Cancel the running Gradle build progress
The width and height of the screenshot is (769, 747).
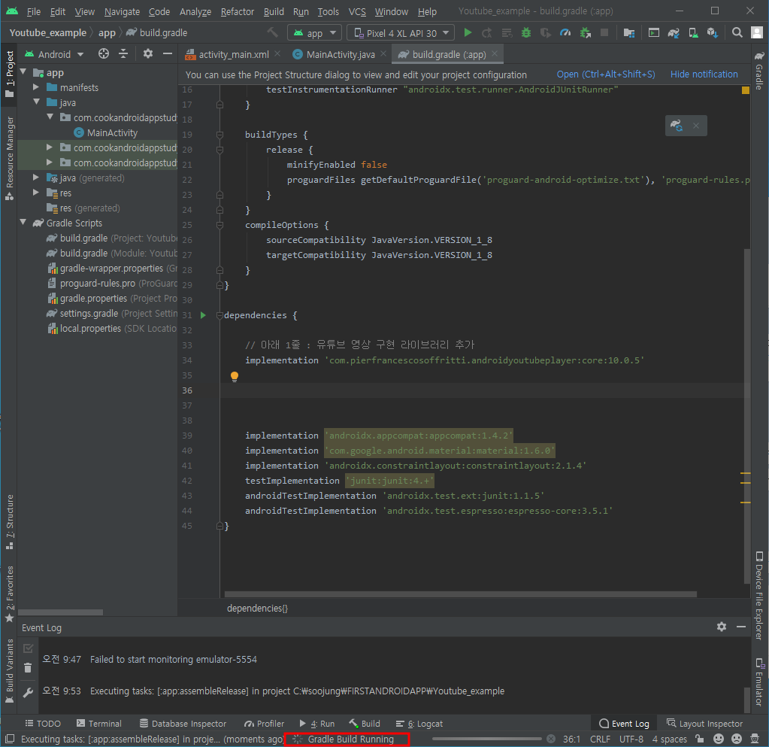[x=551, y=739]
